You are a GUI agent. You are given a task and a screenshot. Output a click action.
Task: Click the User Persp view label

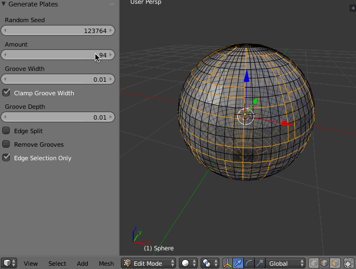coord(146,2)
